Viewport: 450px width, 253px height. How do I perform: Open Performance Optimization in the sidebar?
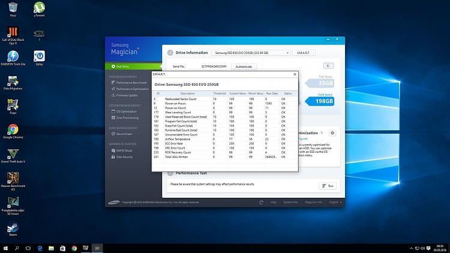pos(130,89)
